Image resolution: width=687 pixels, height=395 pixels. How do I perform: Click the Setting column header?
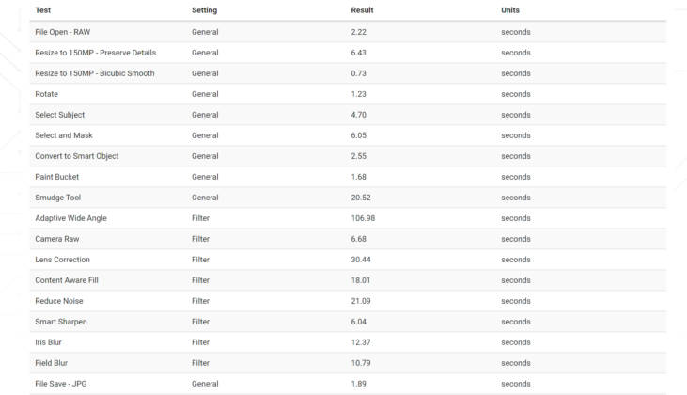coord(204,10)
